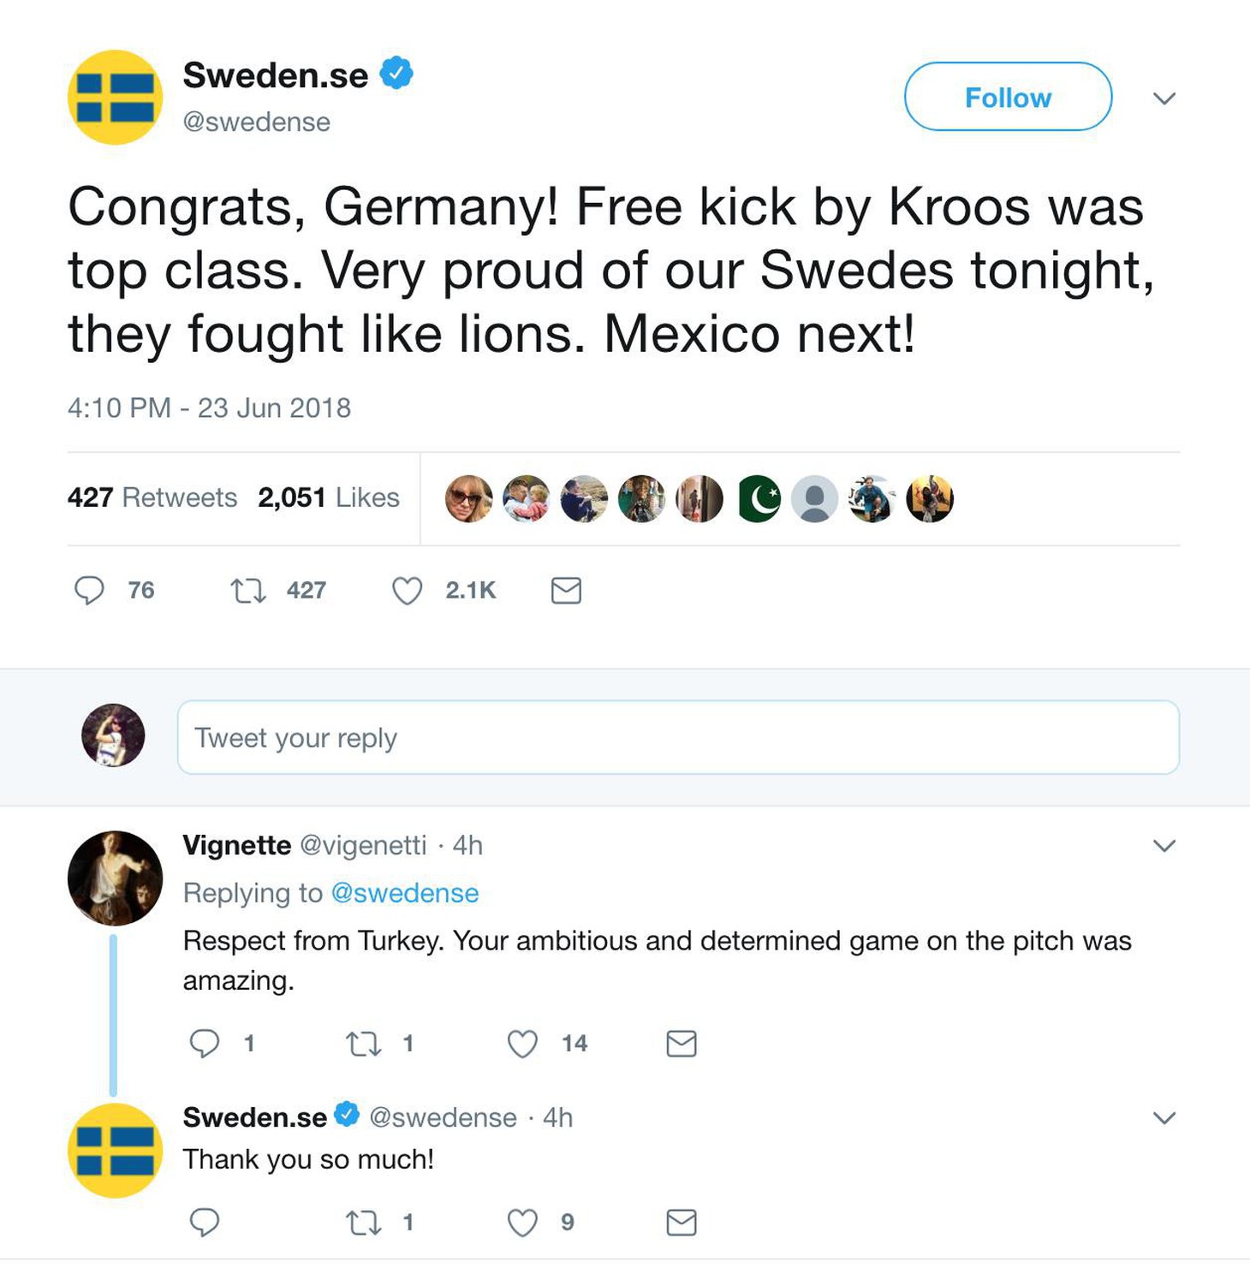Open Vignette's profile picture
1250x1268 pixels.
pos(115,878)
